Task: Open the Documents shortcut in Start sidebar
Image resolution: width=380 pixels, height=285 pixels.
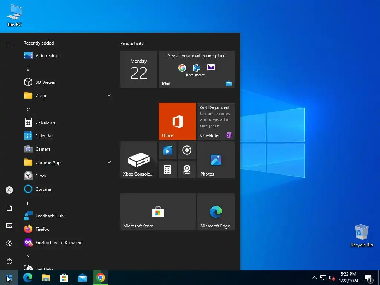Action: 9,208
